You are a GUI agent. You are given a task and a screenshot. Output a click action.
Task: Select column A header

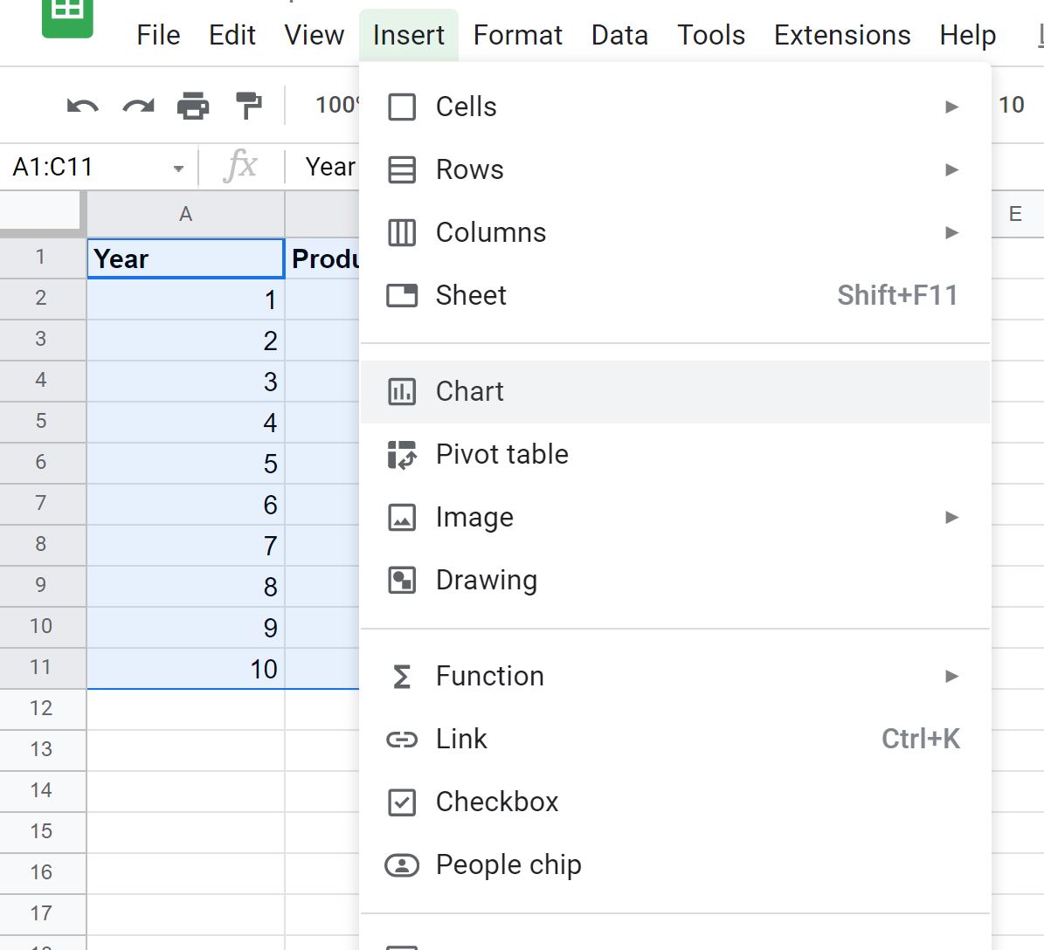point(186,214)
